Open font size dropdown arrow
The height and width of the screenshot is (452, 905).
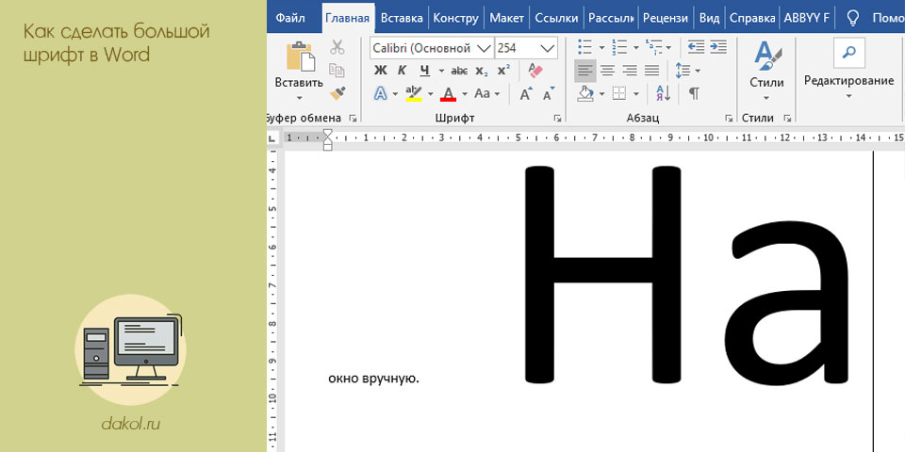coord(547,48)
